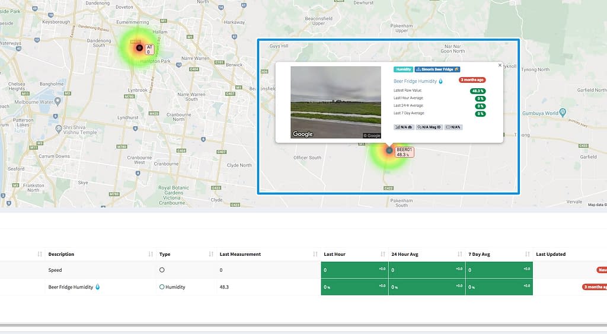This screenshot has width=607, height=334.
Task: Click the Google logo on Street View image
Action: (303, 134)
